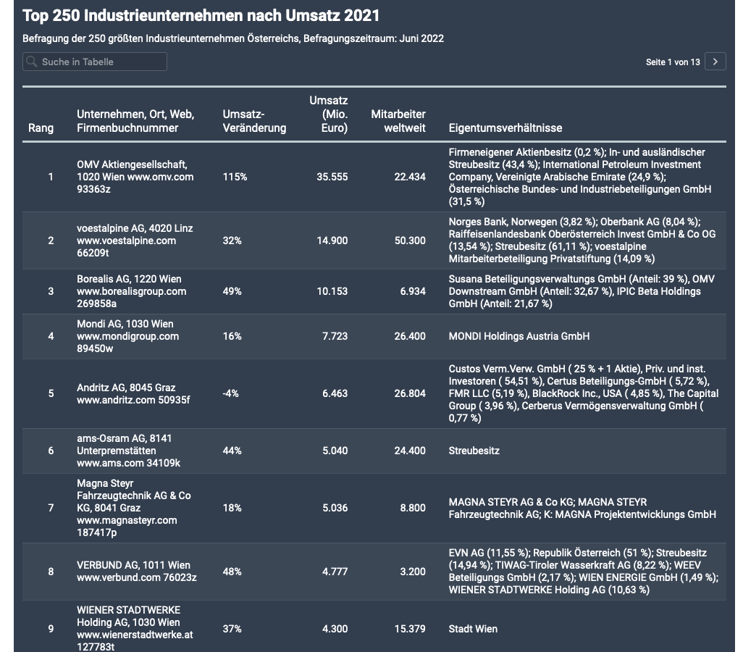Click the 18% revenue change value
This screenshot has height=652, width=743.
click(232, 508)
